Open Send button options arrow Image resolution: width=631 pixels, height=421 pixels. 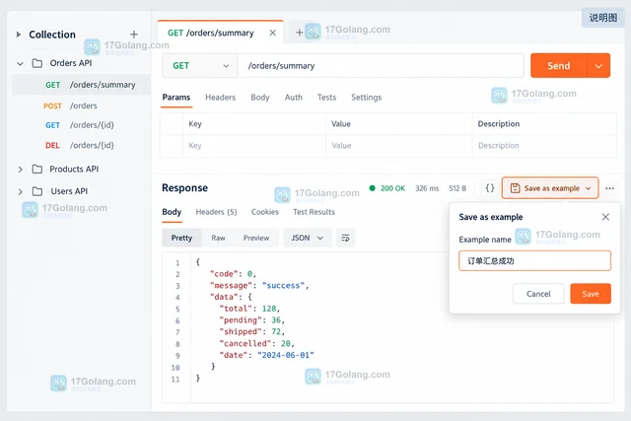[598, 66]
